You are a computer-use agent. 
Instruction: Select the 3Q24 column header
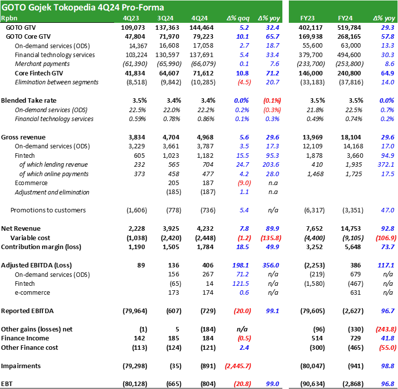coord(165,18)
